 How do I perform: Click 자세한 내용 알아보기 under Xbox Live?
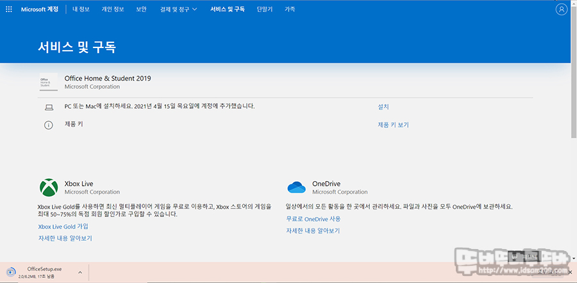click(x=65, y=238)
